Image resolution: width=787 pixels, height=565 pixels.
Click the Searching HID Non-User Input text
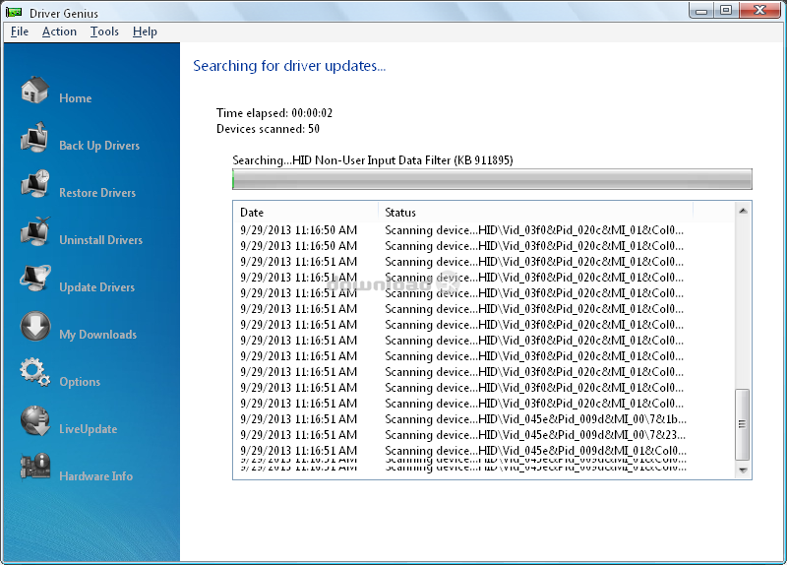(373, 160)
